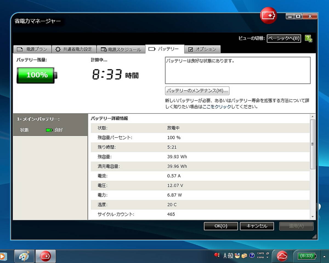The width and height of the screenshot is (329, 263).
Task: Click the green 100% battery gauge
Action: click(x=37, y=75)
